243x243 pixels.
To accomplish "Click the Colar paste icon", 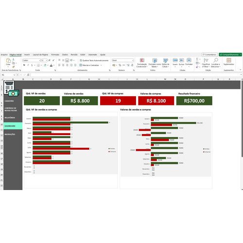I will [8, 61].
